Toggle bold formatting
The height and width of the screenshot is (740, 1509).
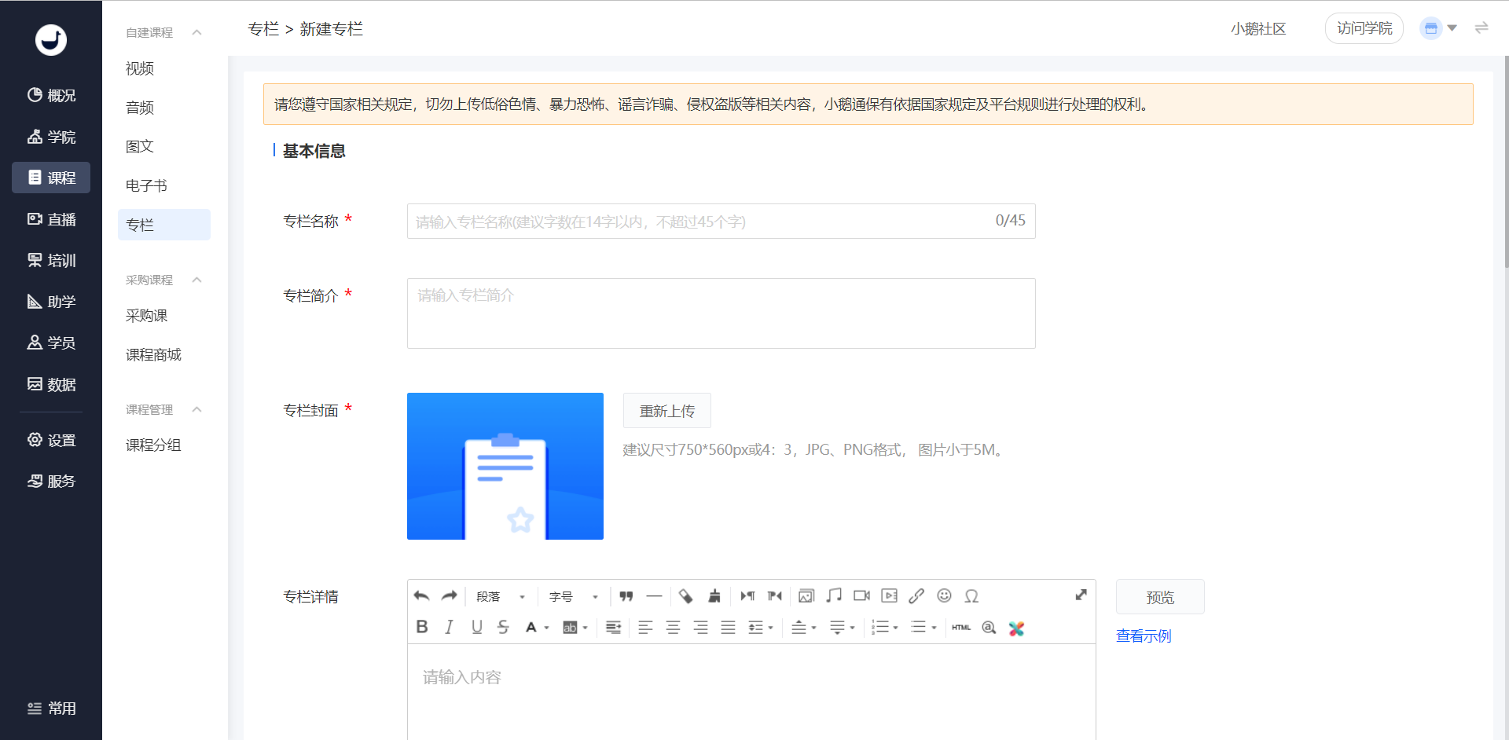click(422, 627)
